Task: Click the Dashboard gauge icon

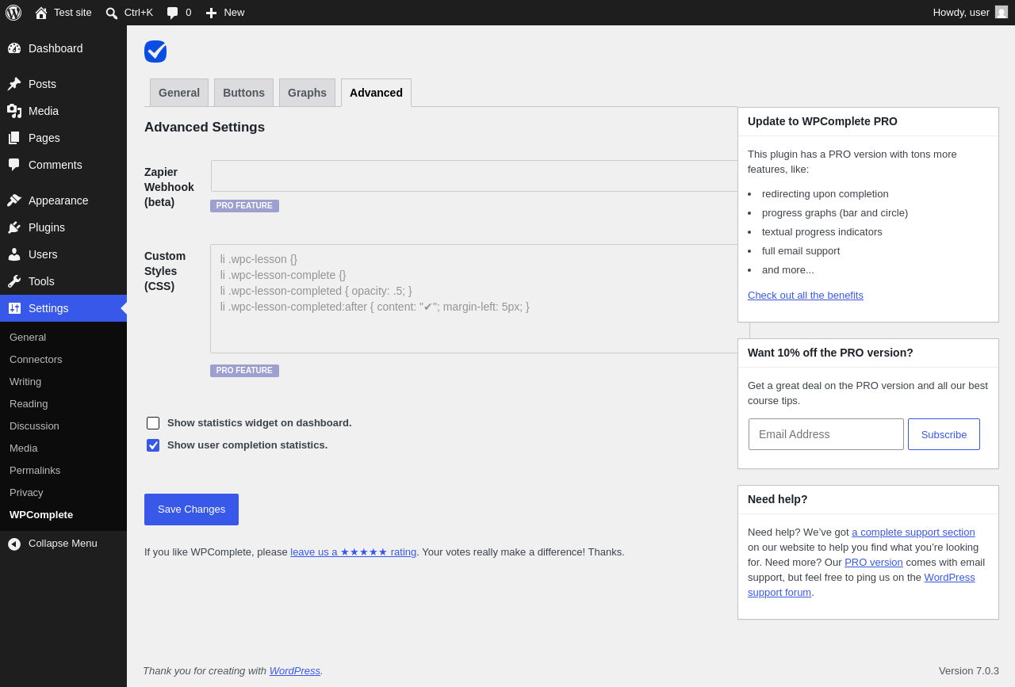Action: (14, 48)
